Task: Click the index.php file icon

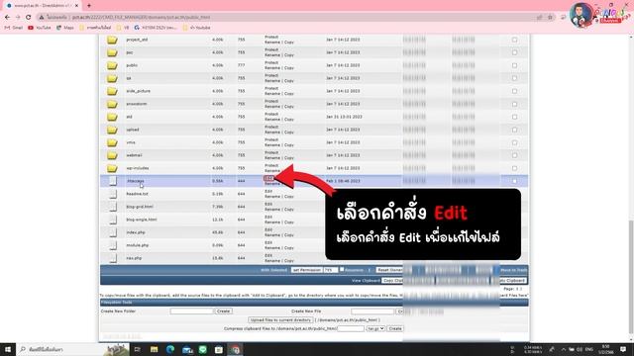Action: (113, 233)
